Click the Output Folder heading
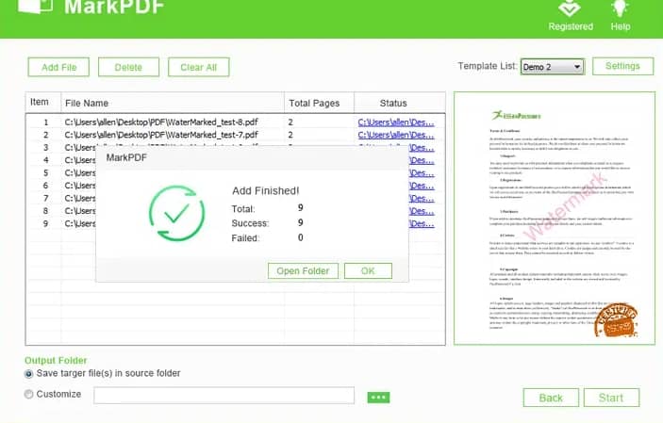Image resolution: width=663 pixels, height=423 pixels. click(56, 361)
